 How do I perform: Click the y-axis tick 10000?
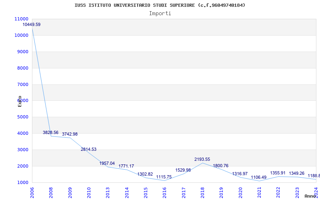(x=22, y=35)
